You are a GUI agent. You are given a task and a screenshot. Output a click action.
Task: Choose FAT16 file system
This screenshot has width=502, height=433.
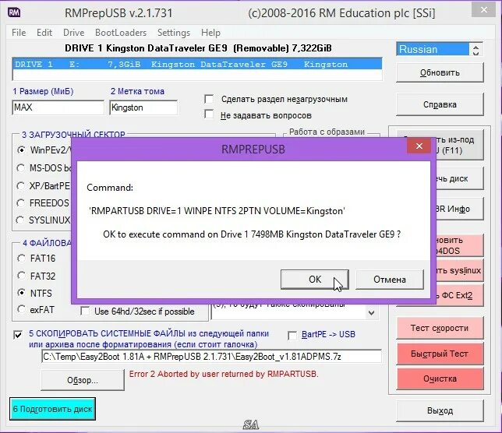(x=22, y=258)
